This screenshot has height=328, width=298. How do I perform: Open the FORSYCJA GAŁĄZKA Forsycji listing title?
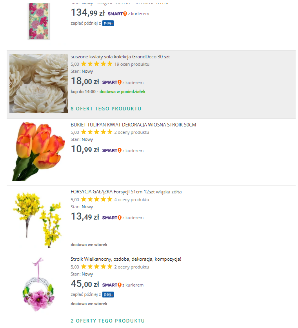[126, 192]
